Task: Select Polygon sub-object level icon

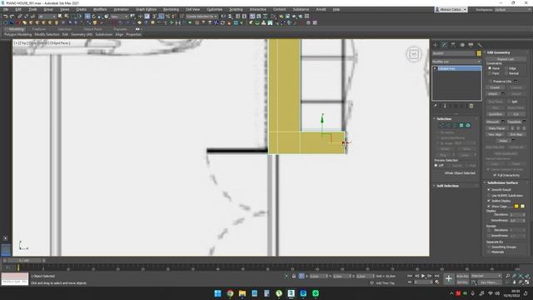Action: pyautogui.click(x=461, y=126)
